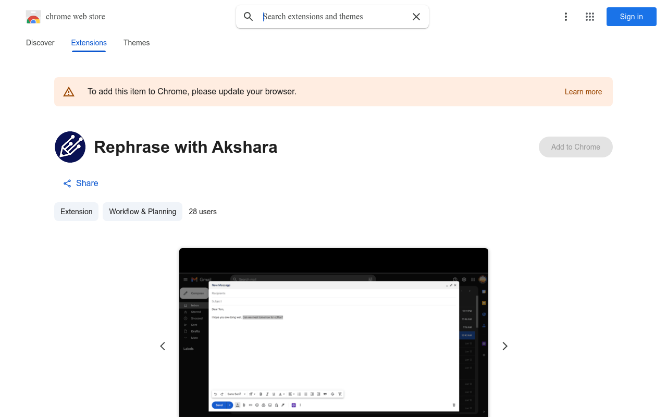Click the disabled Add to Chrome button
Image resolution: width=667 pixels, height=417 pixels.
(576, 147)
